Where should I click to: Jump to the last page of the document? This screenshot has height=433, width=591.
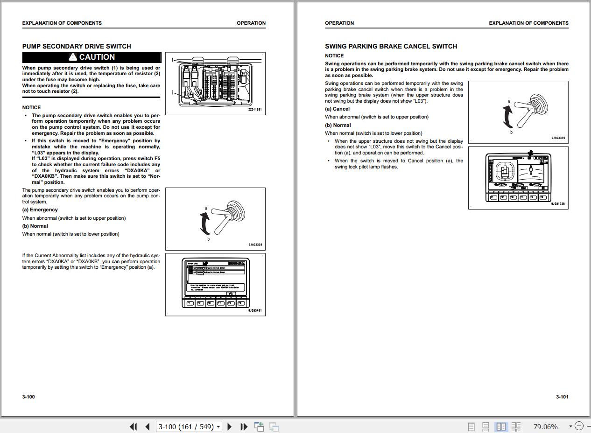(x=244, y=426)
